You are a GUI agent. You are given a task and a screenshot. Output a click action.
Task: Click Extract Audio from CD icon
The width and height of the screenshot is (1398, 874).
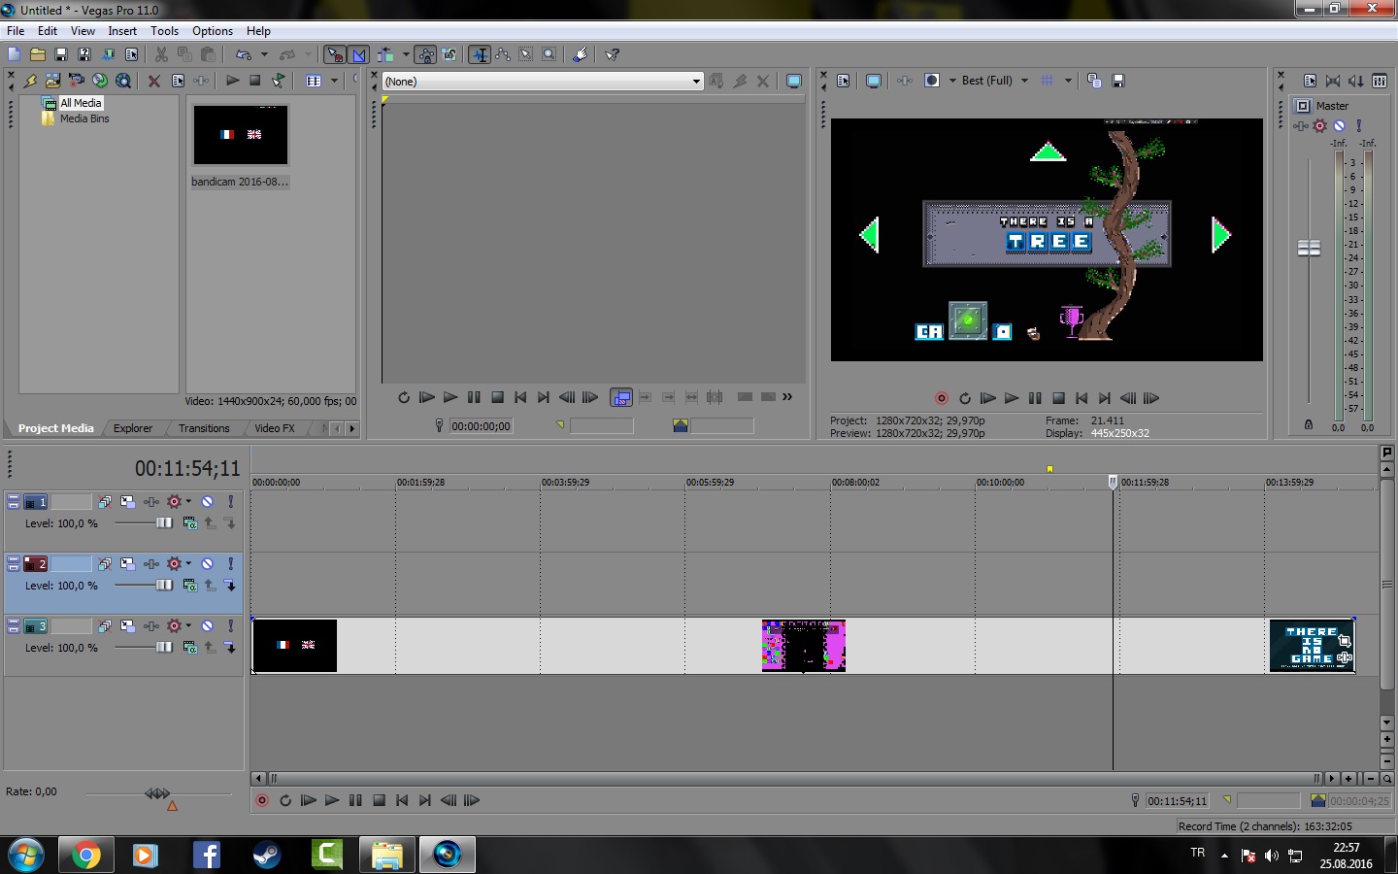[100, 81]
